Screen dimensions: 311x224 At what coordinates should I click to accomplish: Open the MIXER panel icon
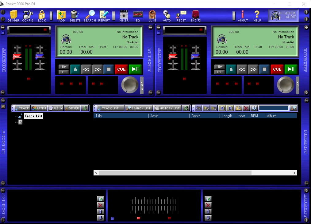tap(124, 15)
